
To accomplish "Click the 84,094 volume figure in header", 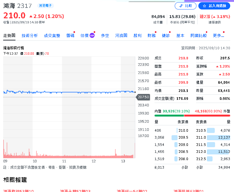I will pos(158,17).
